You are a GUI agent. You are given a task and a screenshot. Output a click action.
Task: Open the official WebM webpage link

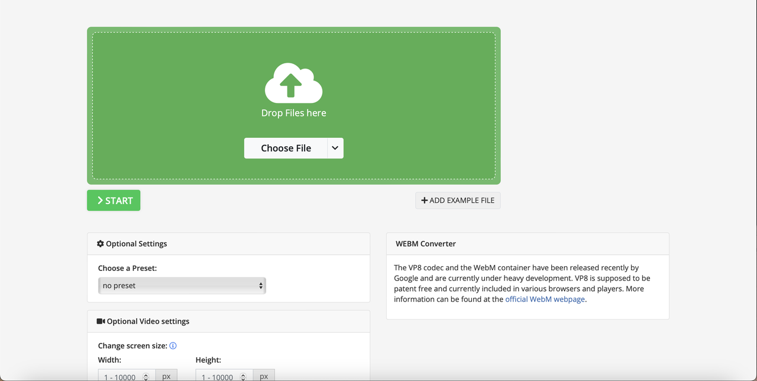(x=545, y=299)
